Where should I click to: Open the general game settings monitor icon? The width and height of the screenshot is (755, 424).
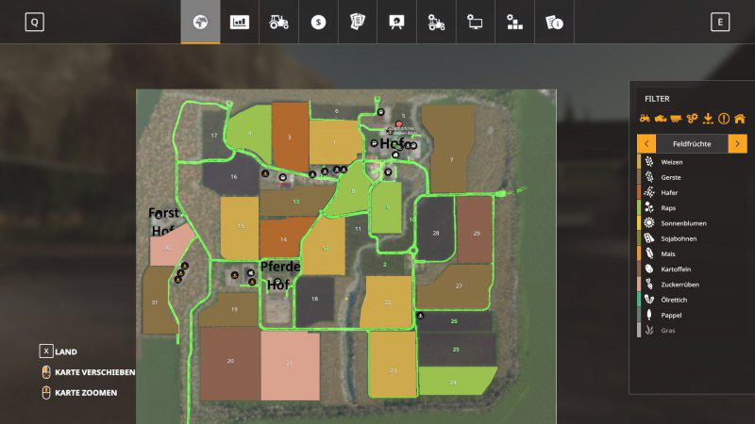475,23
